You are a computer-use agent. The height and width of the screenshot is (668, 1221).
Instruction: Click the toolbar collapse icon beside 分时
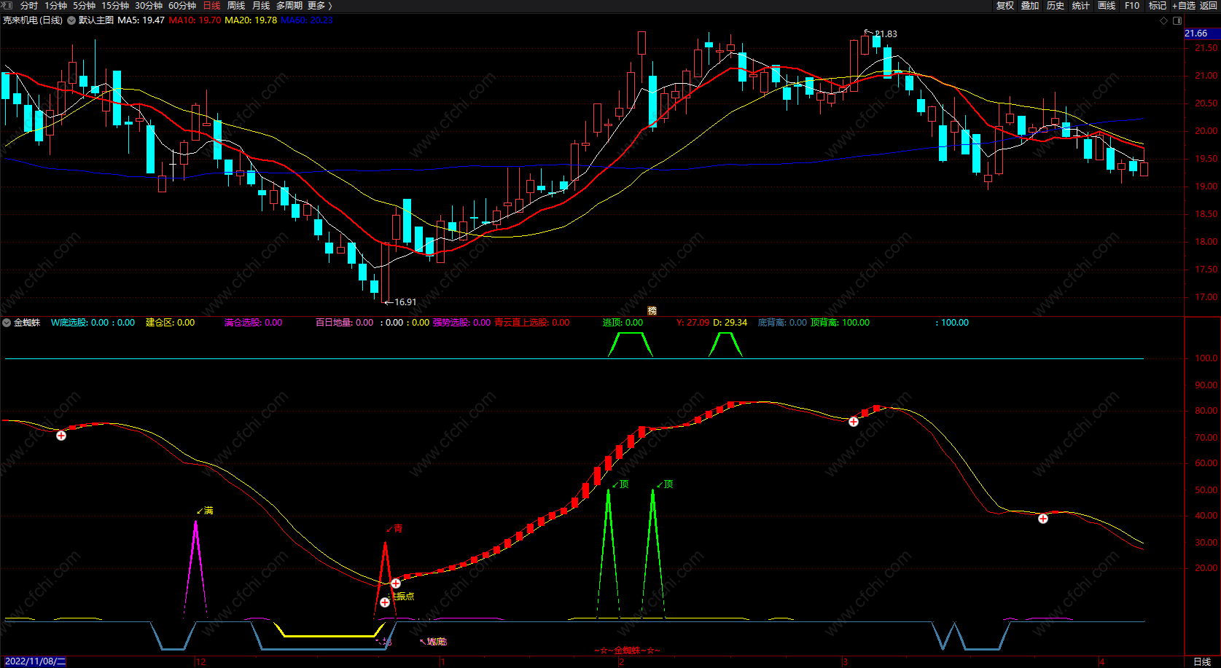[x=7, y=5]
